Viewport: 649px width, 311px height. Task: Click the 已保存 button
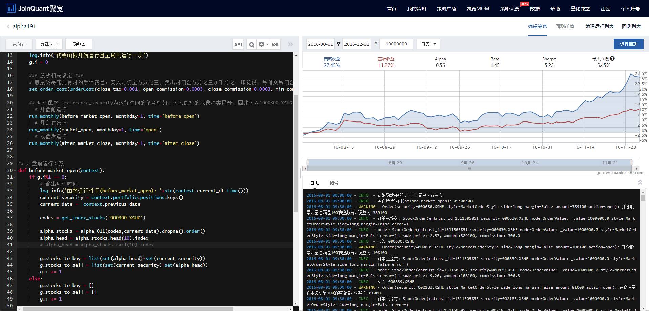(x=19, y=44)
